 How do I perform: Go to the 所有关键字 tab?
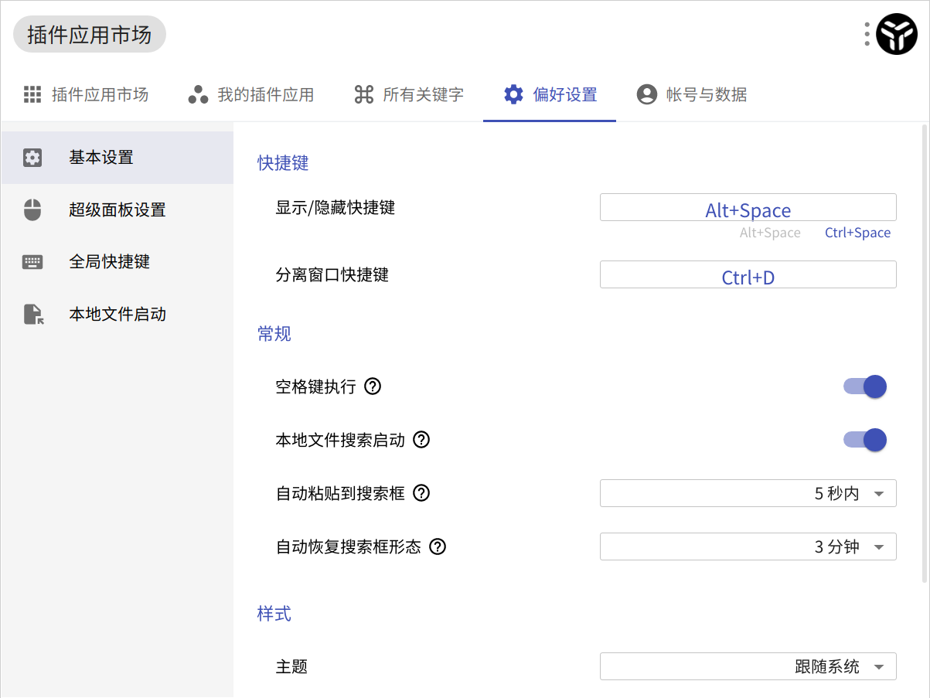click(409, 95)
